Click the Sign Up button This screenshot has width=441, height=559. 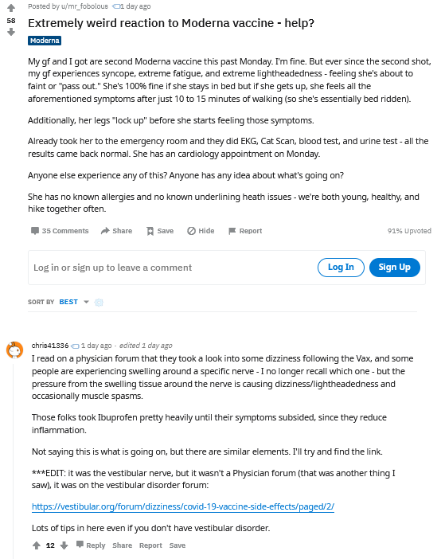[395, 268]
